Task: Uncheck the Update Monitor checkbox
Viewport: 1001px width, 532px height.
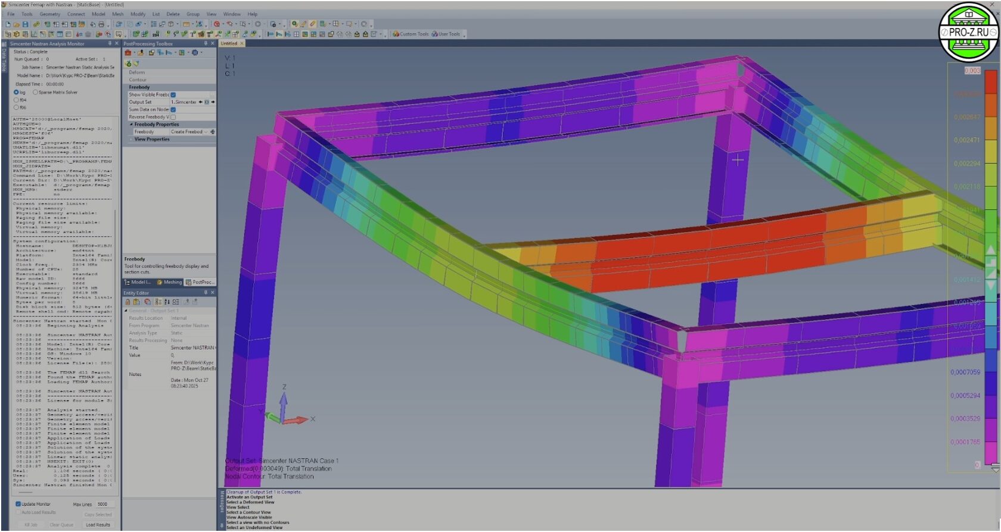Action: pos(18,504)
